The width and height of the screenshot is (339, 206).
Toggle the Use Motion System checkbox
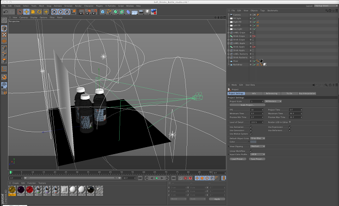pyautogui.click(x=251, y=134)
